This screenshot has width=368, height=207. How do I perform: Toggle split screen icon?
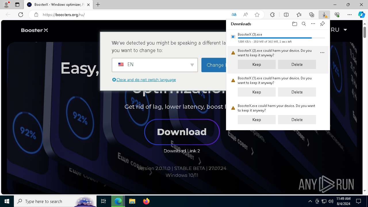[x=286, y=15]
